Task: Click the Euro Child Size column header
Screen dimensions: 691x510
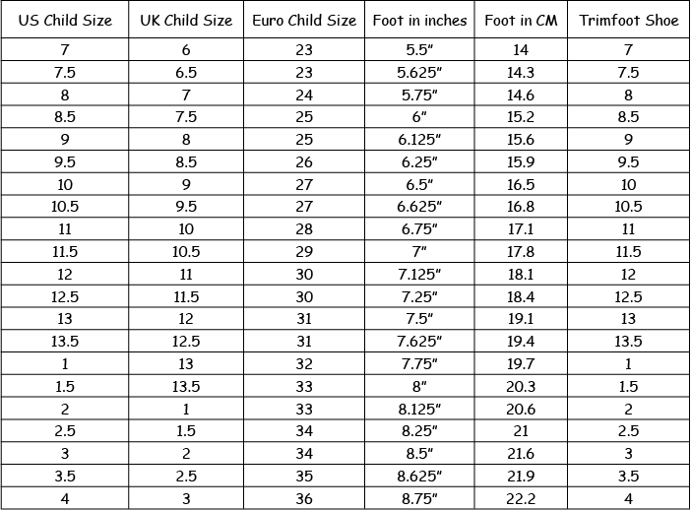Action: click(304, 21)
